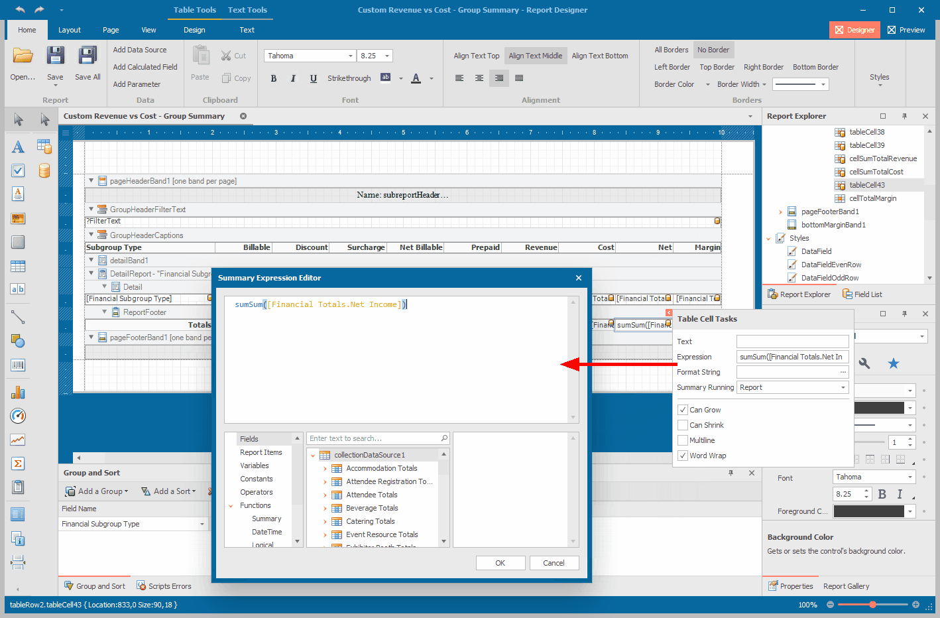940x618 pixels.
Task: Click the Cut scissors icon
Action: 226,56
